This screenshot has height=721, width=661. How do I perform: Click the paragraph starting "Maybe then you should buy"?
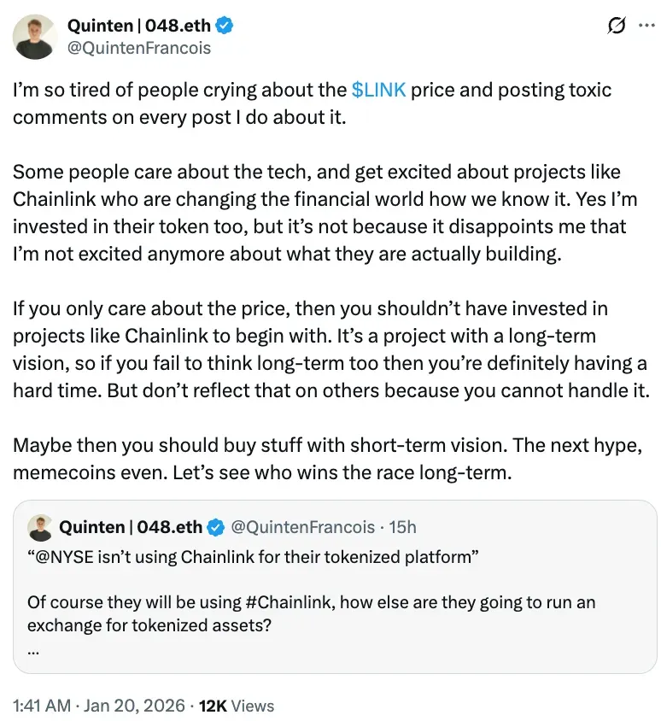(328, 459)
